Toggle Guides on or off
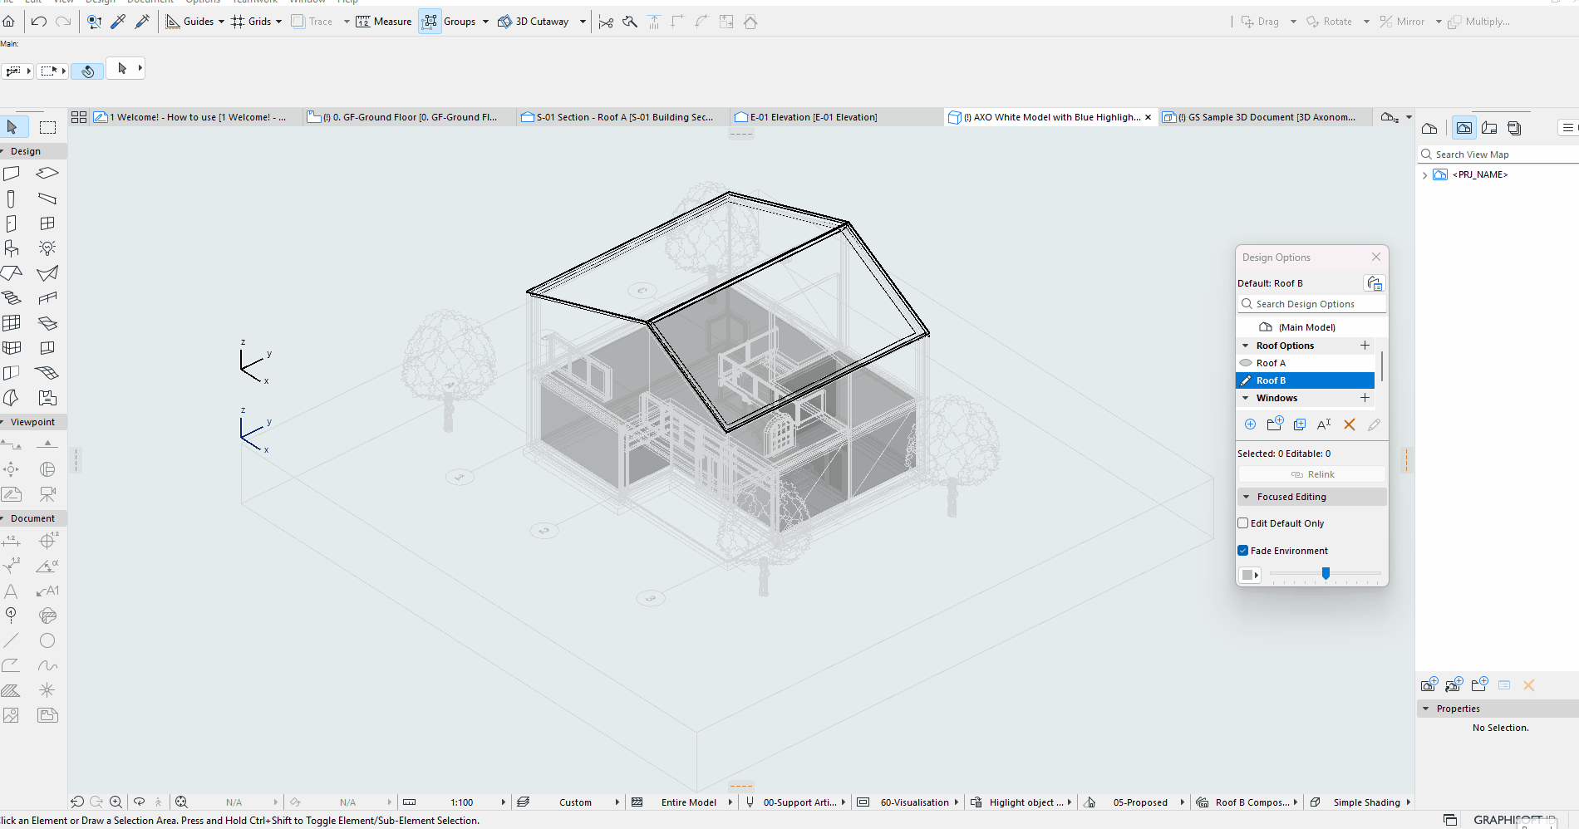1579x829 pixels. (189, 22)
